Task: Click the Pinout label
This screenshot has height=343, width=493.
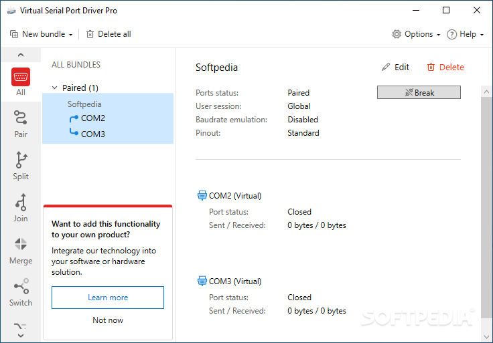Action: [x=208, y=133]
